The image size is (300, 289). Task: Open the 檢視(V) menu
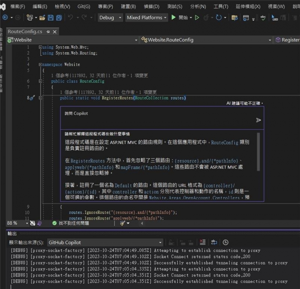coord(62,7)
